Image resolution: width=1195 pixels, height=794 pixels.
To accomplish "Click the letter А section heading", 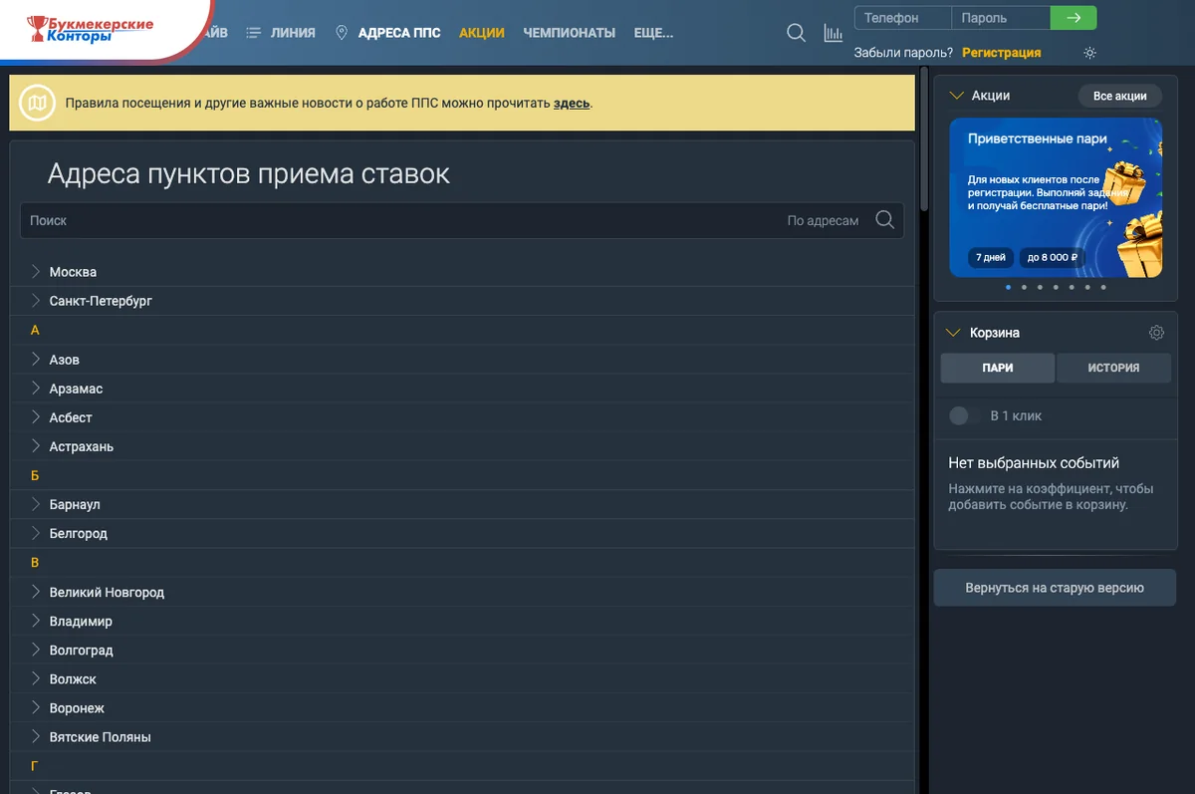I will click(36, 330).
